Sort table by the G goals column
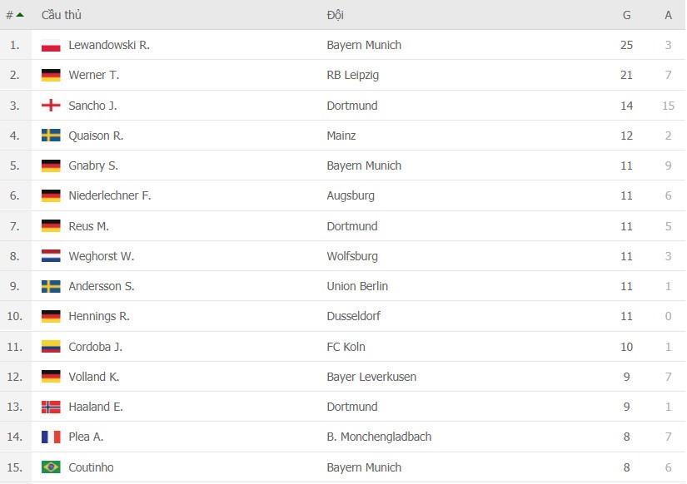 [626, 15]
